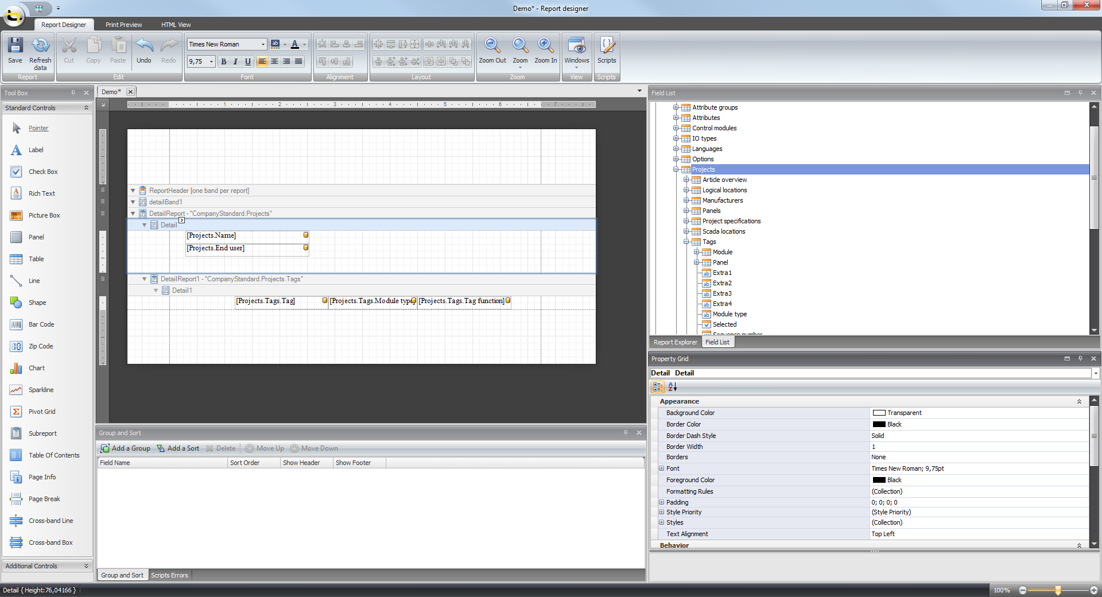1102x597 pixels.
Task: Collapse the Tags node in Field List
Action: pyautogui.click(x=686, y=242)
